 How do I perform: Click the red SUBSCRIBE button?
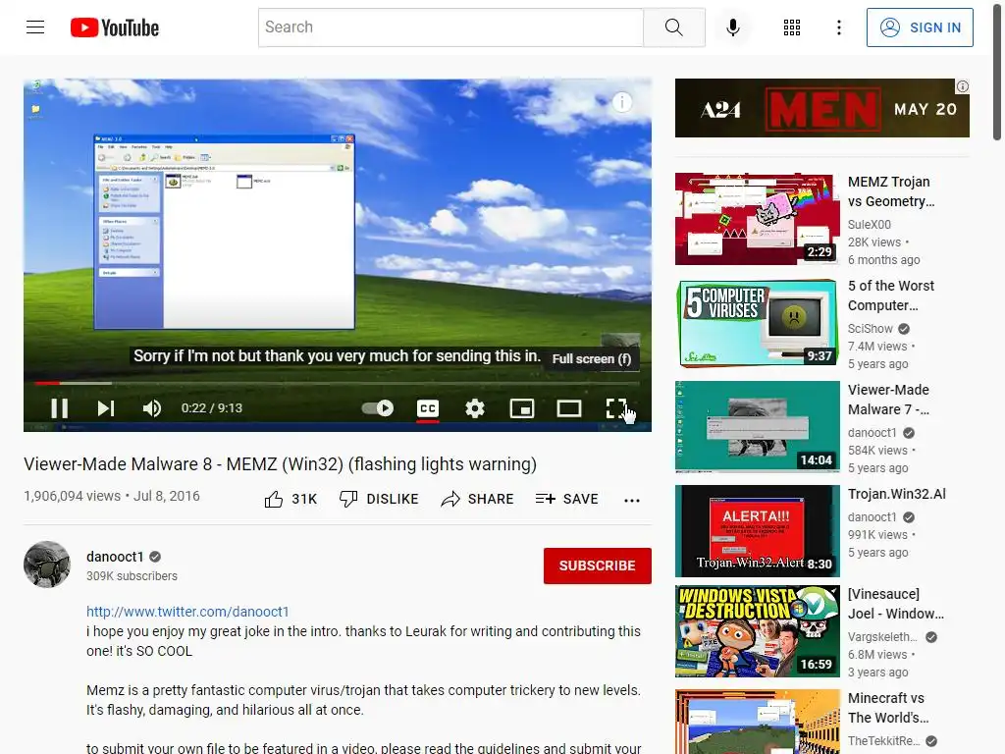pos(598,565)
